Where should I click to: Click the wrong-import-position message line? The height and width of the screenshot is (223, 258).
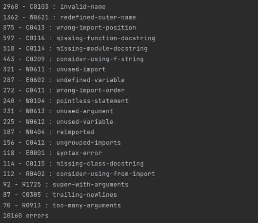69,28
